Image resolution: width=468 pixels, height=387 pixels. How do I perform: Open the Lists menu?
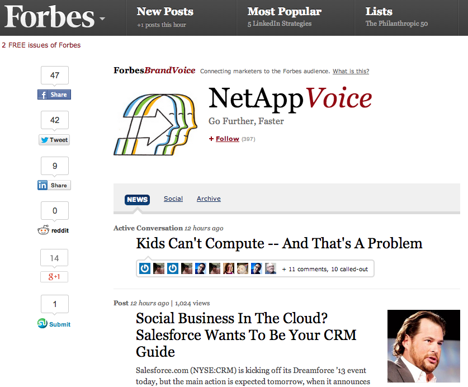click(379, 12)
